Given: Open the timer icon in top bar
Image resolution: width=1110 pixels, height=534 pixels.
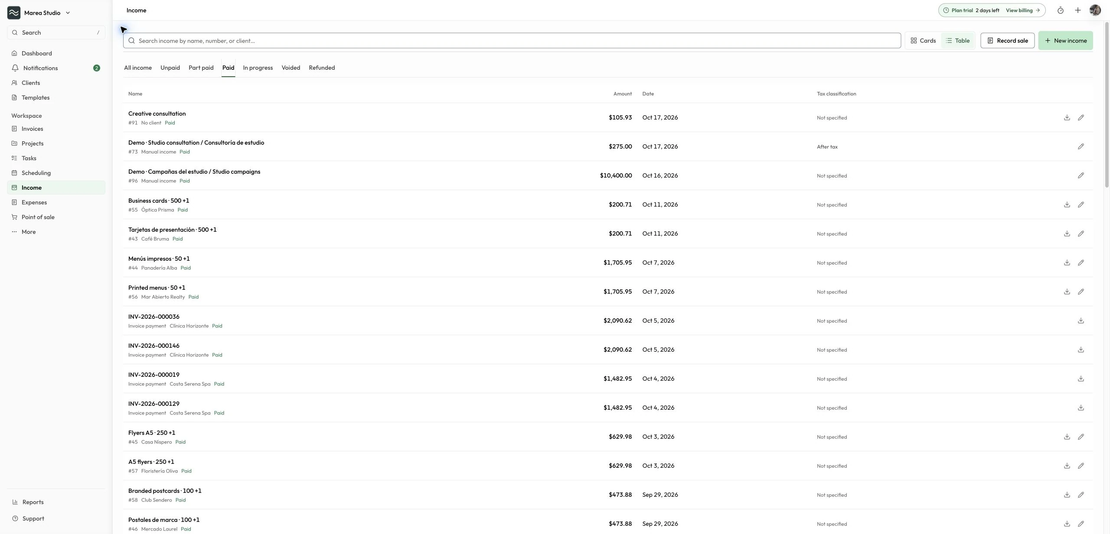Looking at the screenshot, I should coord(1060,10).
